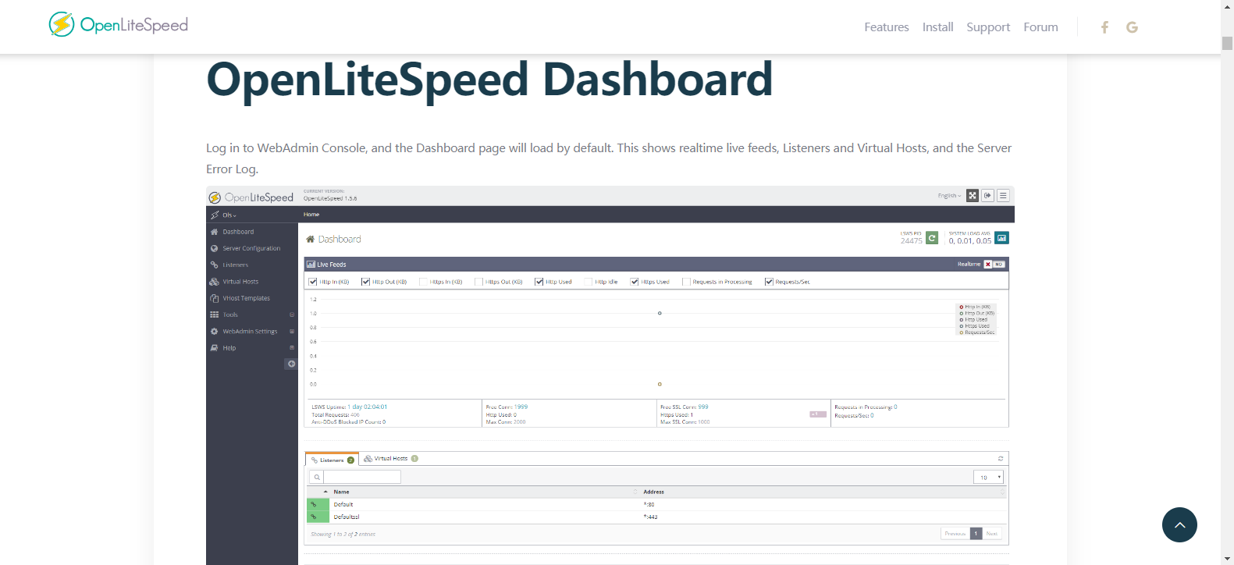Click the Tools grid icon in sidebar
This screenshot has width=1234, height=565.
[214, 314]
